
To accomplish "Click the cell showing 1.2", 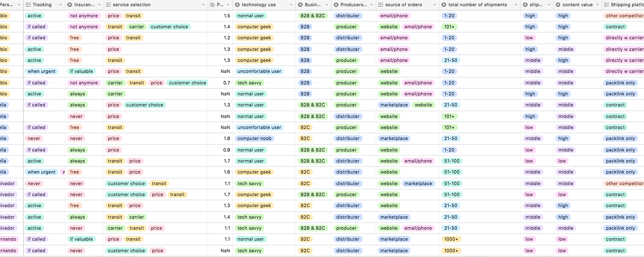I will (x=220, y=38).
